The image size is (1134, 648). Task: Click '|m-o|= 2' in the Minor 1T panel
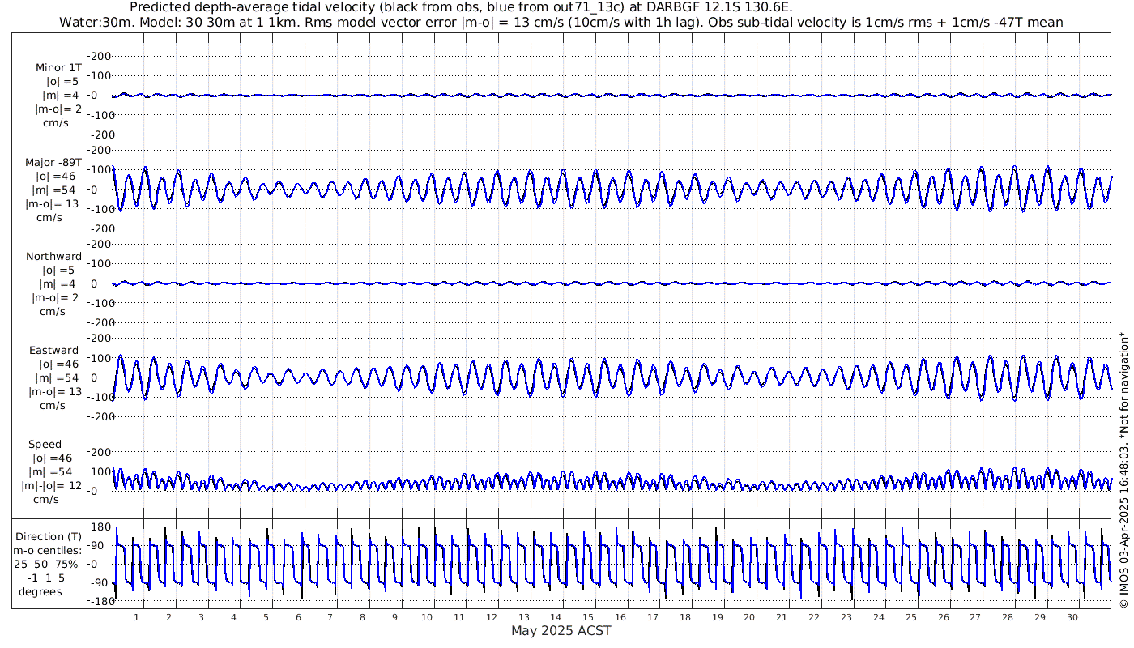[57, 109]
